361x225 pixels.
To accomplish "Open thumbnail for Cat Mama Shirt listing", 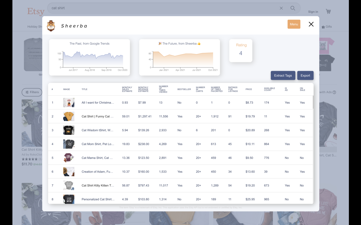I will (x=69, y=158).
